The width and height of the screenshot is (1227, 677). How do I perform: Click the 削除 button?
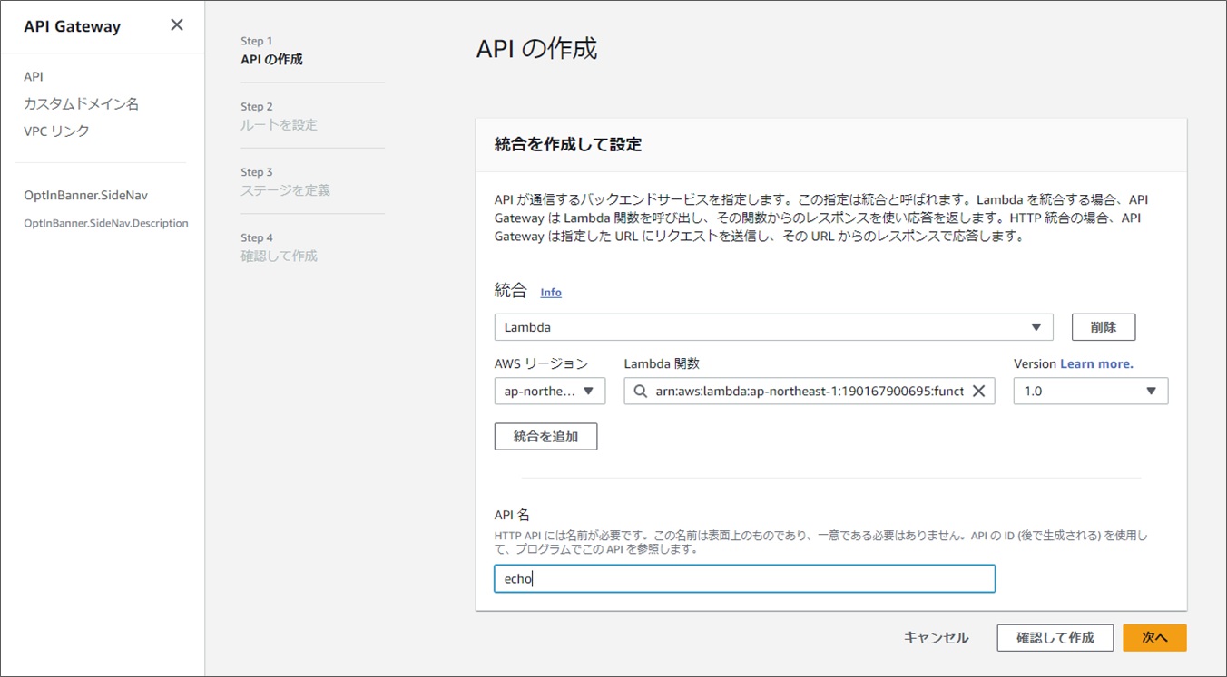[1104, 327]
